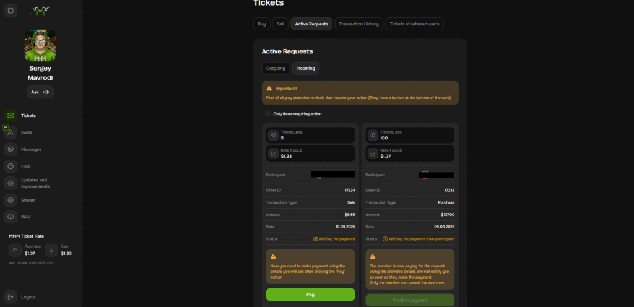Click Sergey Mavrodi profile avatar
The width and height of the screenshot is (634, 307).
coord(40,45)
